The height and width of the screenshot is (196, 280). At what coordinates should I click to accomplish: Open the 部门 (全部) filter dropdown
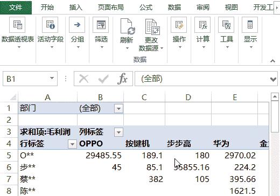(x=118, y=109)
